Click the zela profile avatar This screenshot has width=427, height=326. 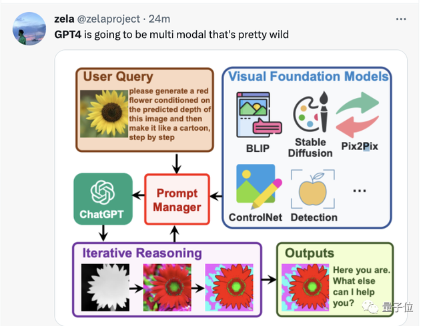coord(26,28)
